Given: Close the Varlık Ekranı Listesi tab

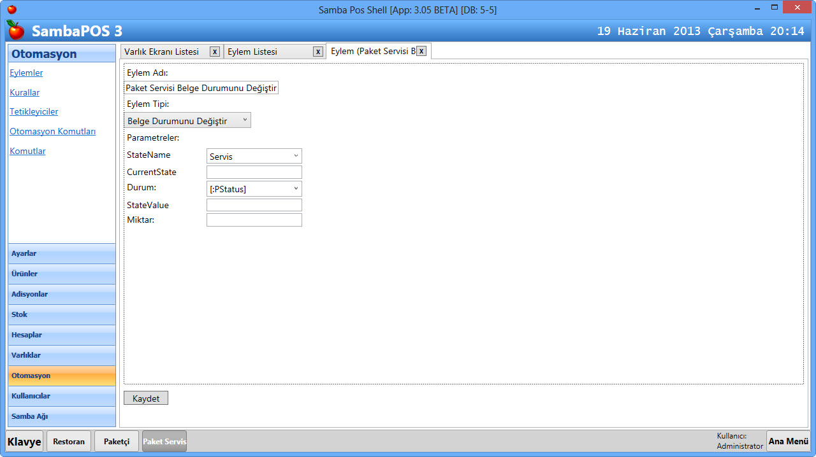Looking at the screenshot, I should tap(215, 52).
